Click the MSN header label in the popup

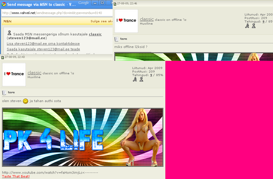7,21
